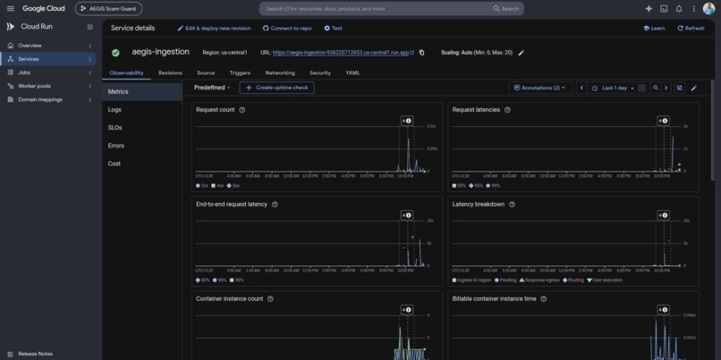
Task: Toggle 50% series in Request latencies legend
Action: [x=459, y=186]
